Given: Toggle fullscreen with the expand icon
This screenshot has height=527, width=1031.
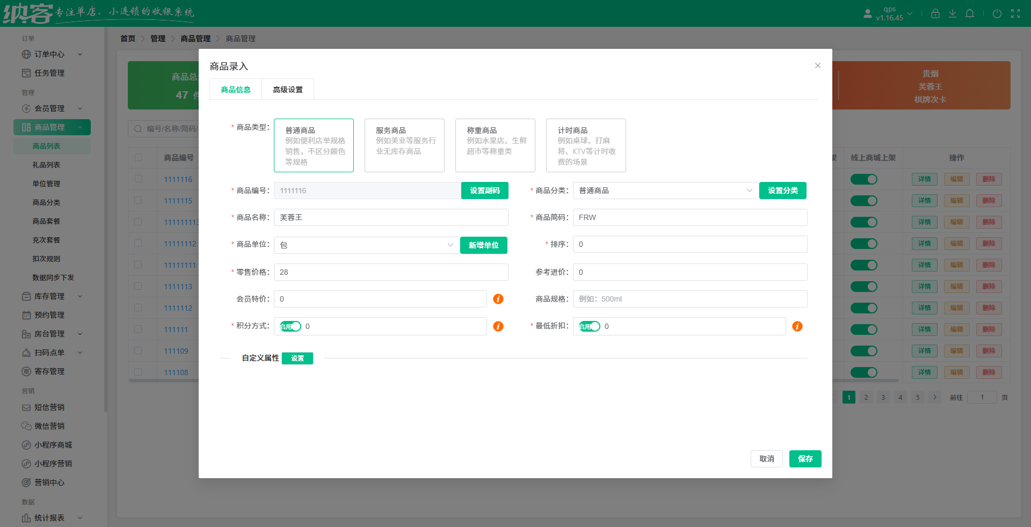Looking at the screenshot, I should coord(1015,13).
